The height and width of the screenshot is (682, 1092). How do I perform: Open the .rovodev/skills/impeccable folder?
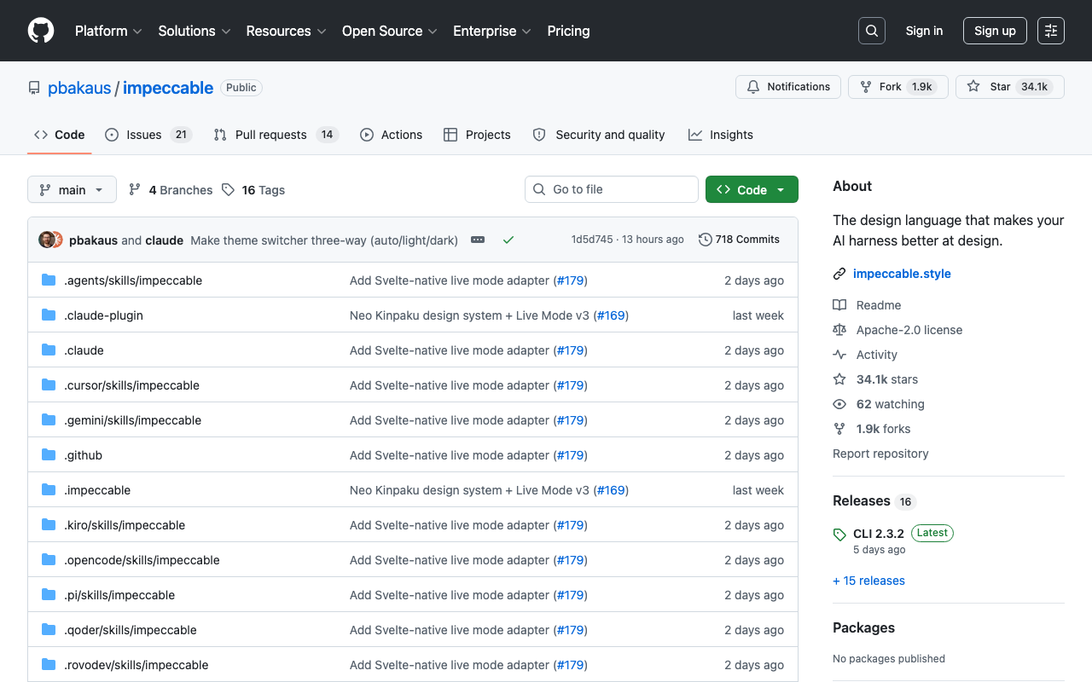coord(136,665)
